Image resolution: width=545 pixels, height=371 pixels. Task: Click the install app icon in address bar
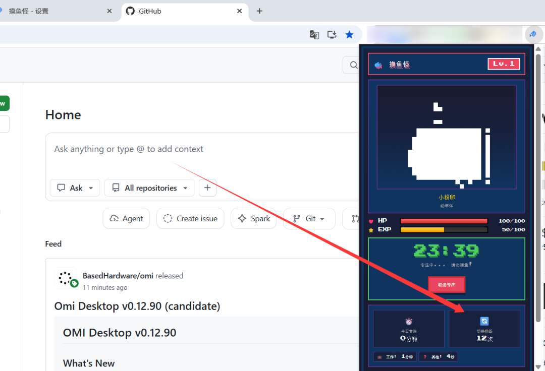click(332, 34)
